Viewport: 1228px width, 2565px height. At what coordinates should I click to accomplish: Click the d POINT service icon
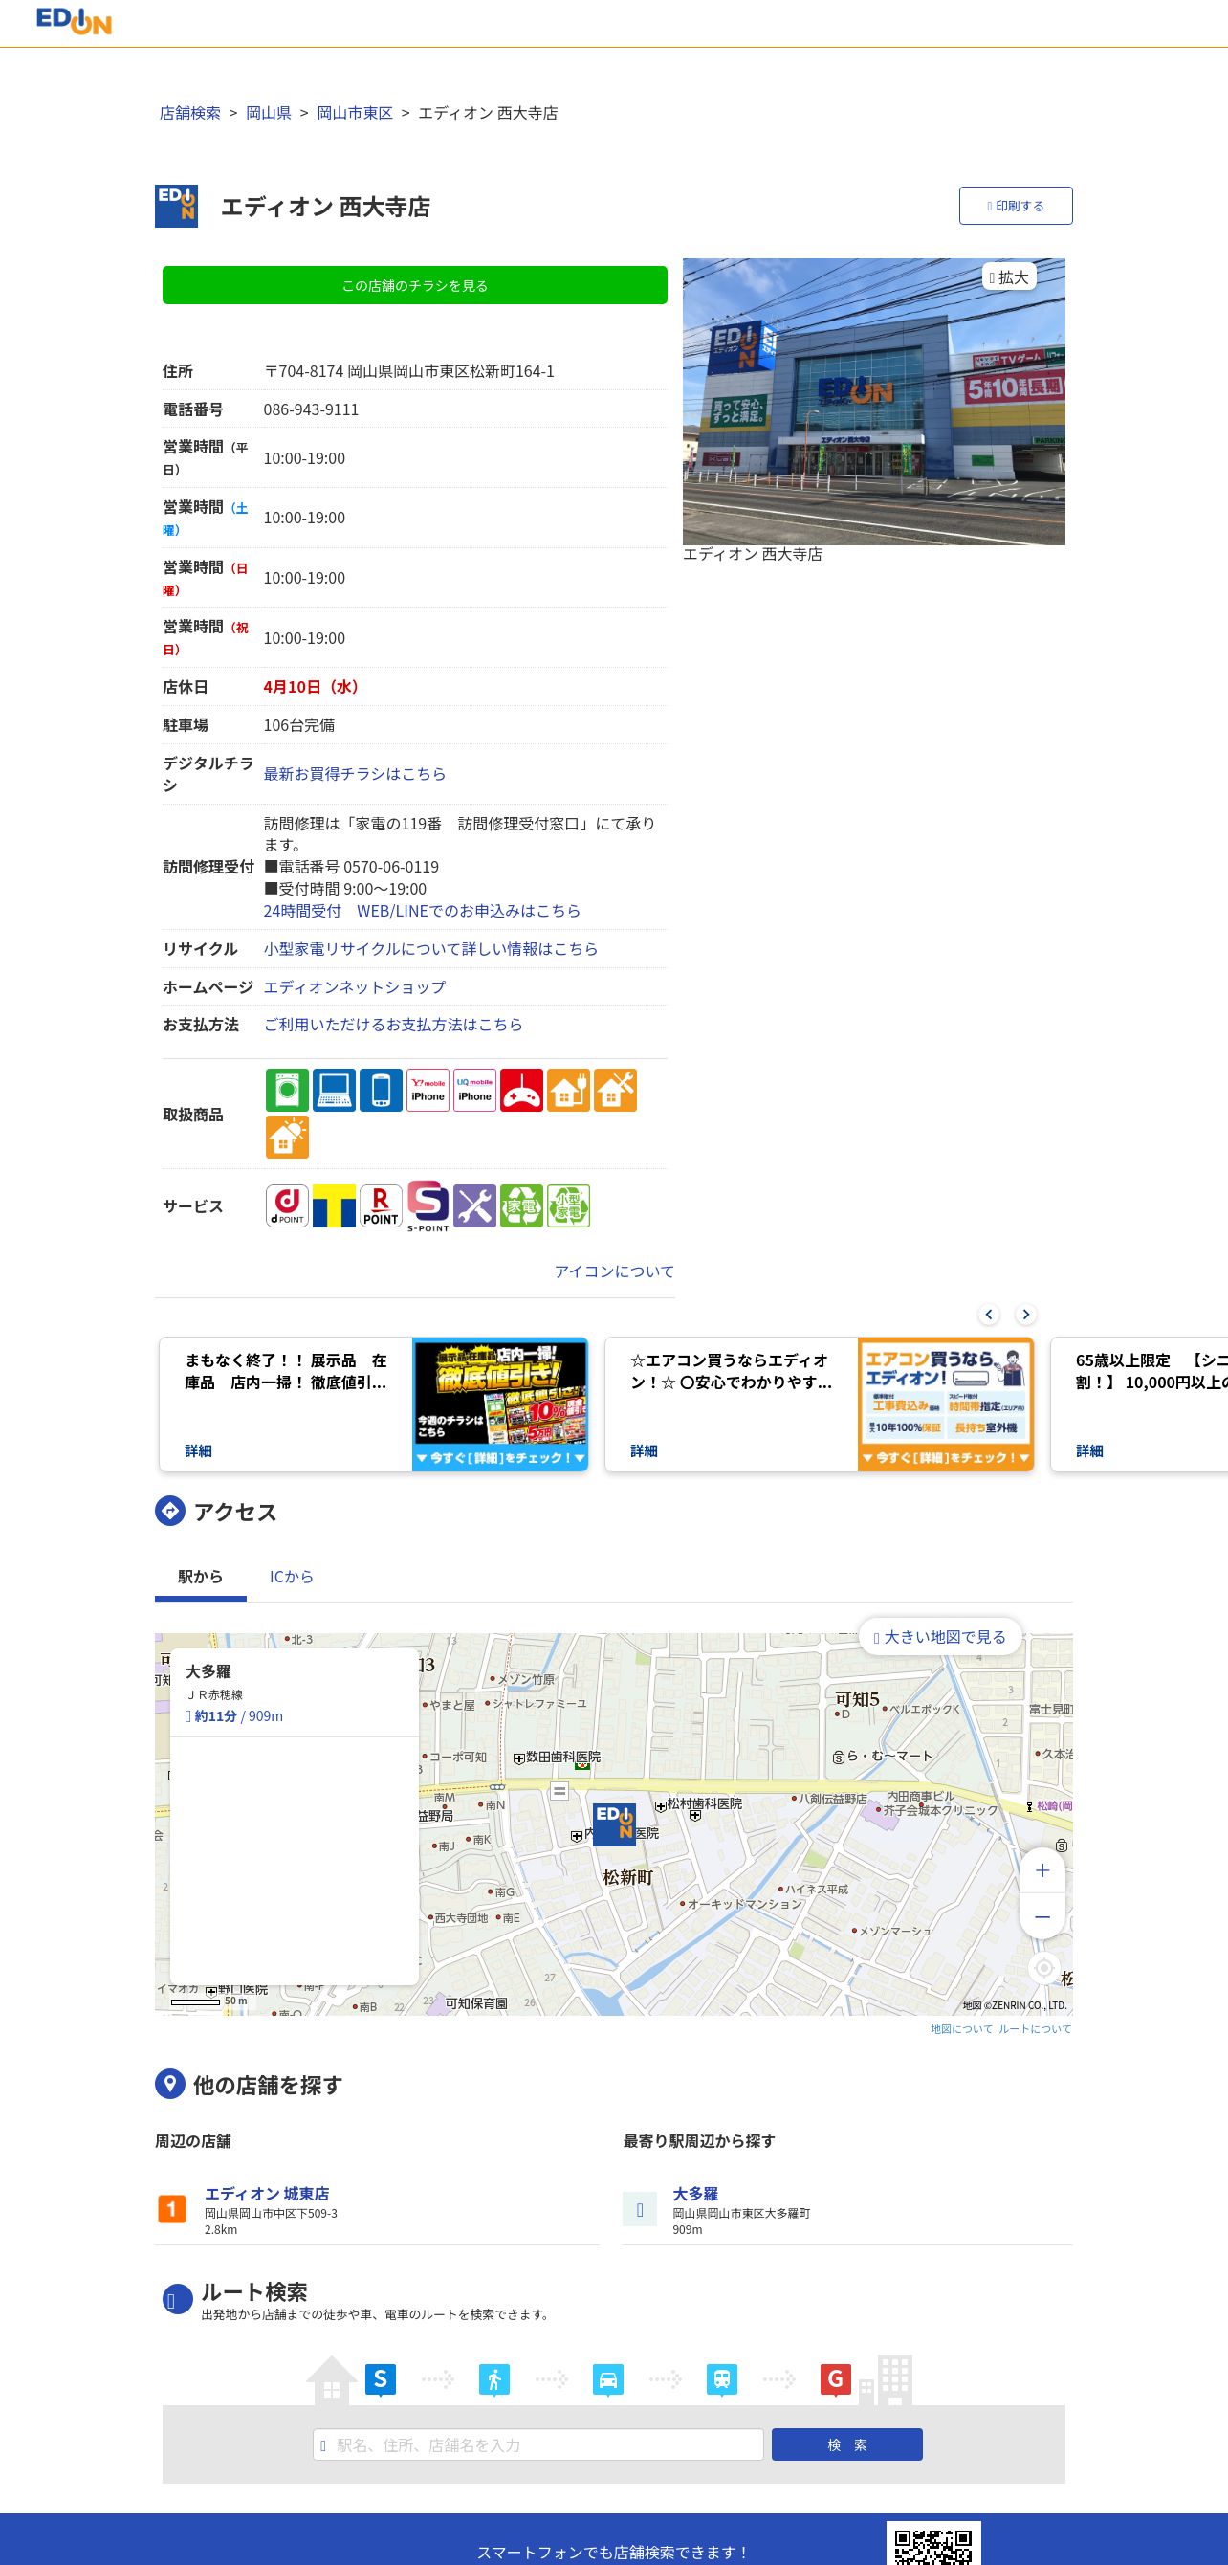287,1205
